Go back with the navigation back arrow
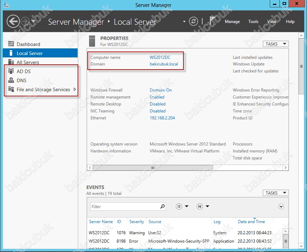307x252 pixels. pos(13,21)
